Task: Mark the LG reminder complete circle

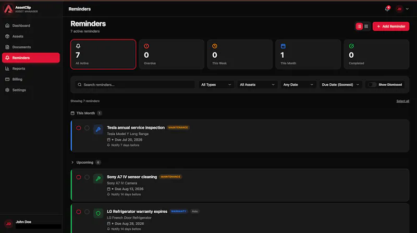Action: (87, 212)
